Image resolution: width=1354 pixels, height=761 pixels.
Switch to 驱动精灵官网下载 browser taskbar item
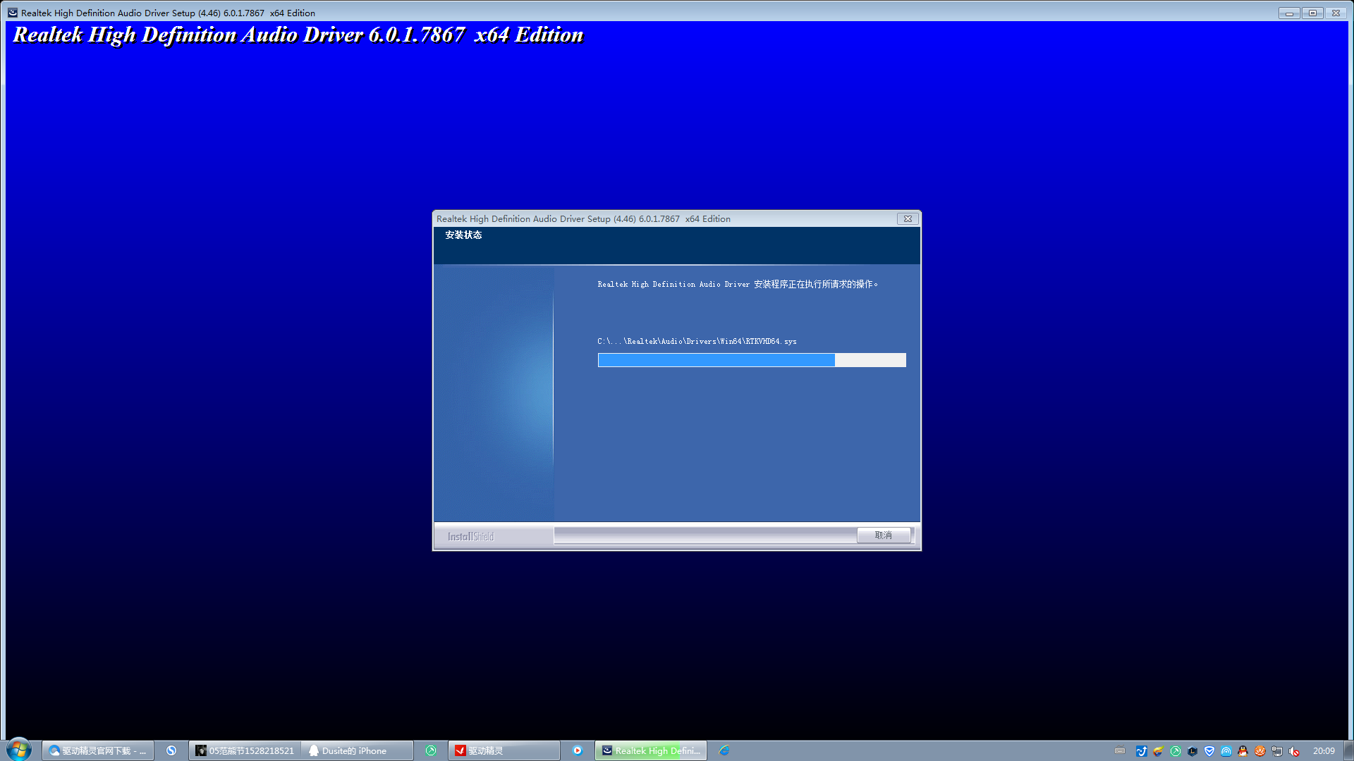click(97, 750)
